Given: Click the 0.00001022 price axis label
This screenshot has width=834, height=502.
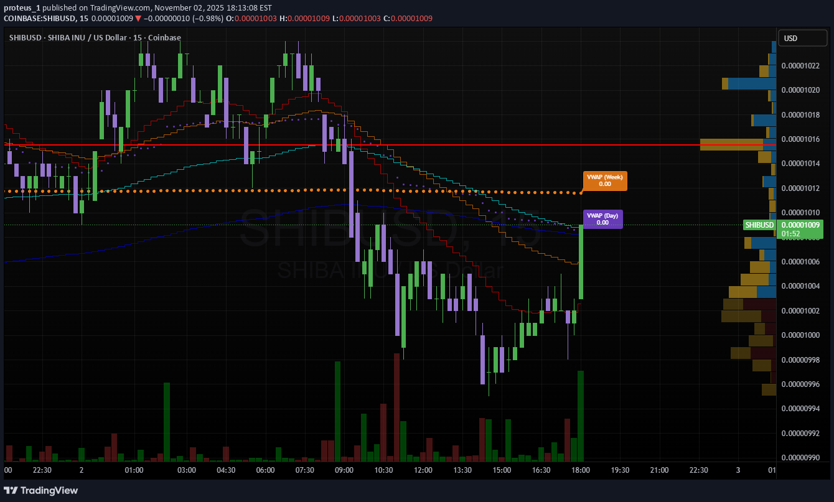Looking at the screenshot, I should click(x=800, y=66).
